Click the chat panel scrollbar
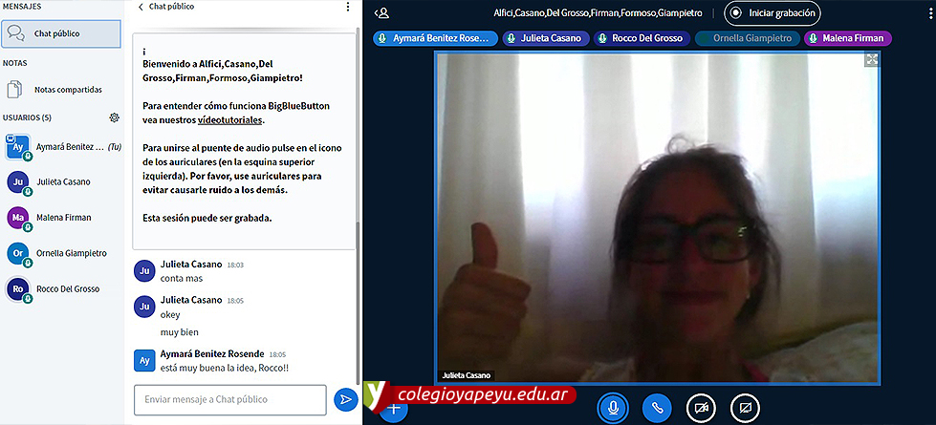The width and height of the screenshot is (936, 425). coord(358,143)
